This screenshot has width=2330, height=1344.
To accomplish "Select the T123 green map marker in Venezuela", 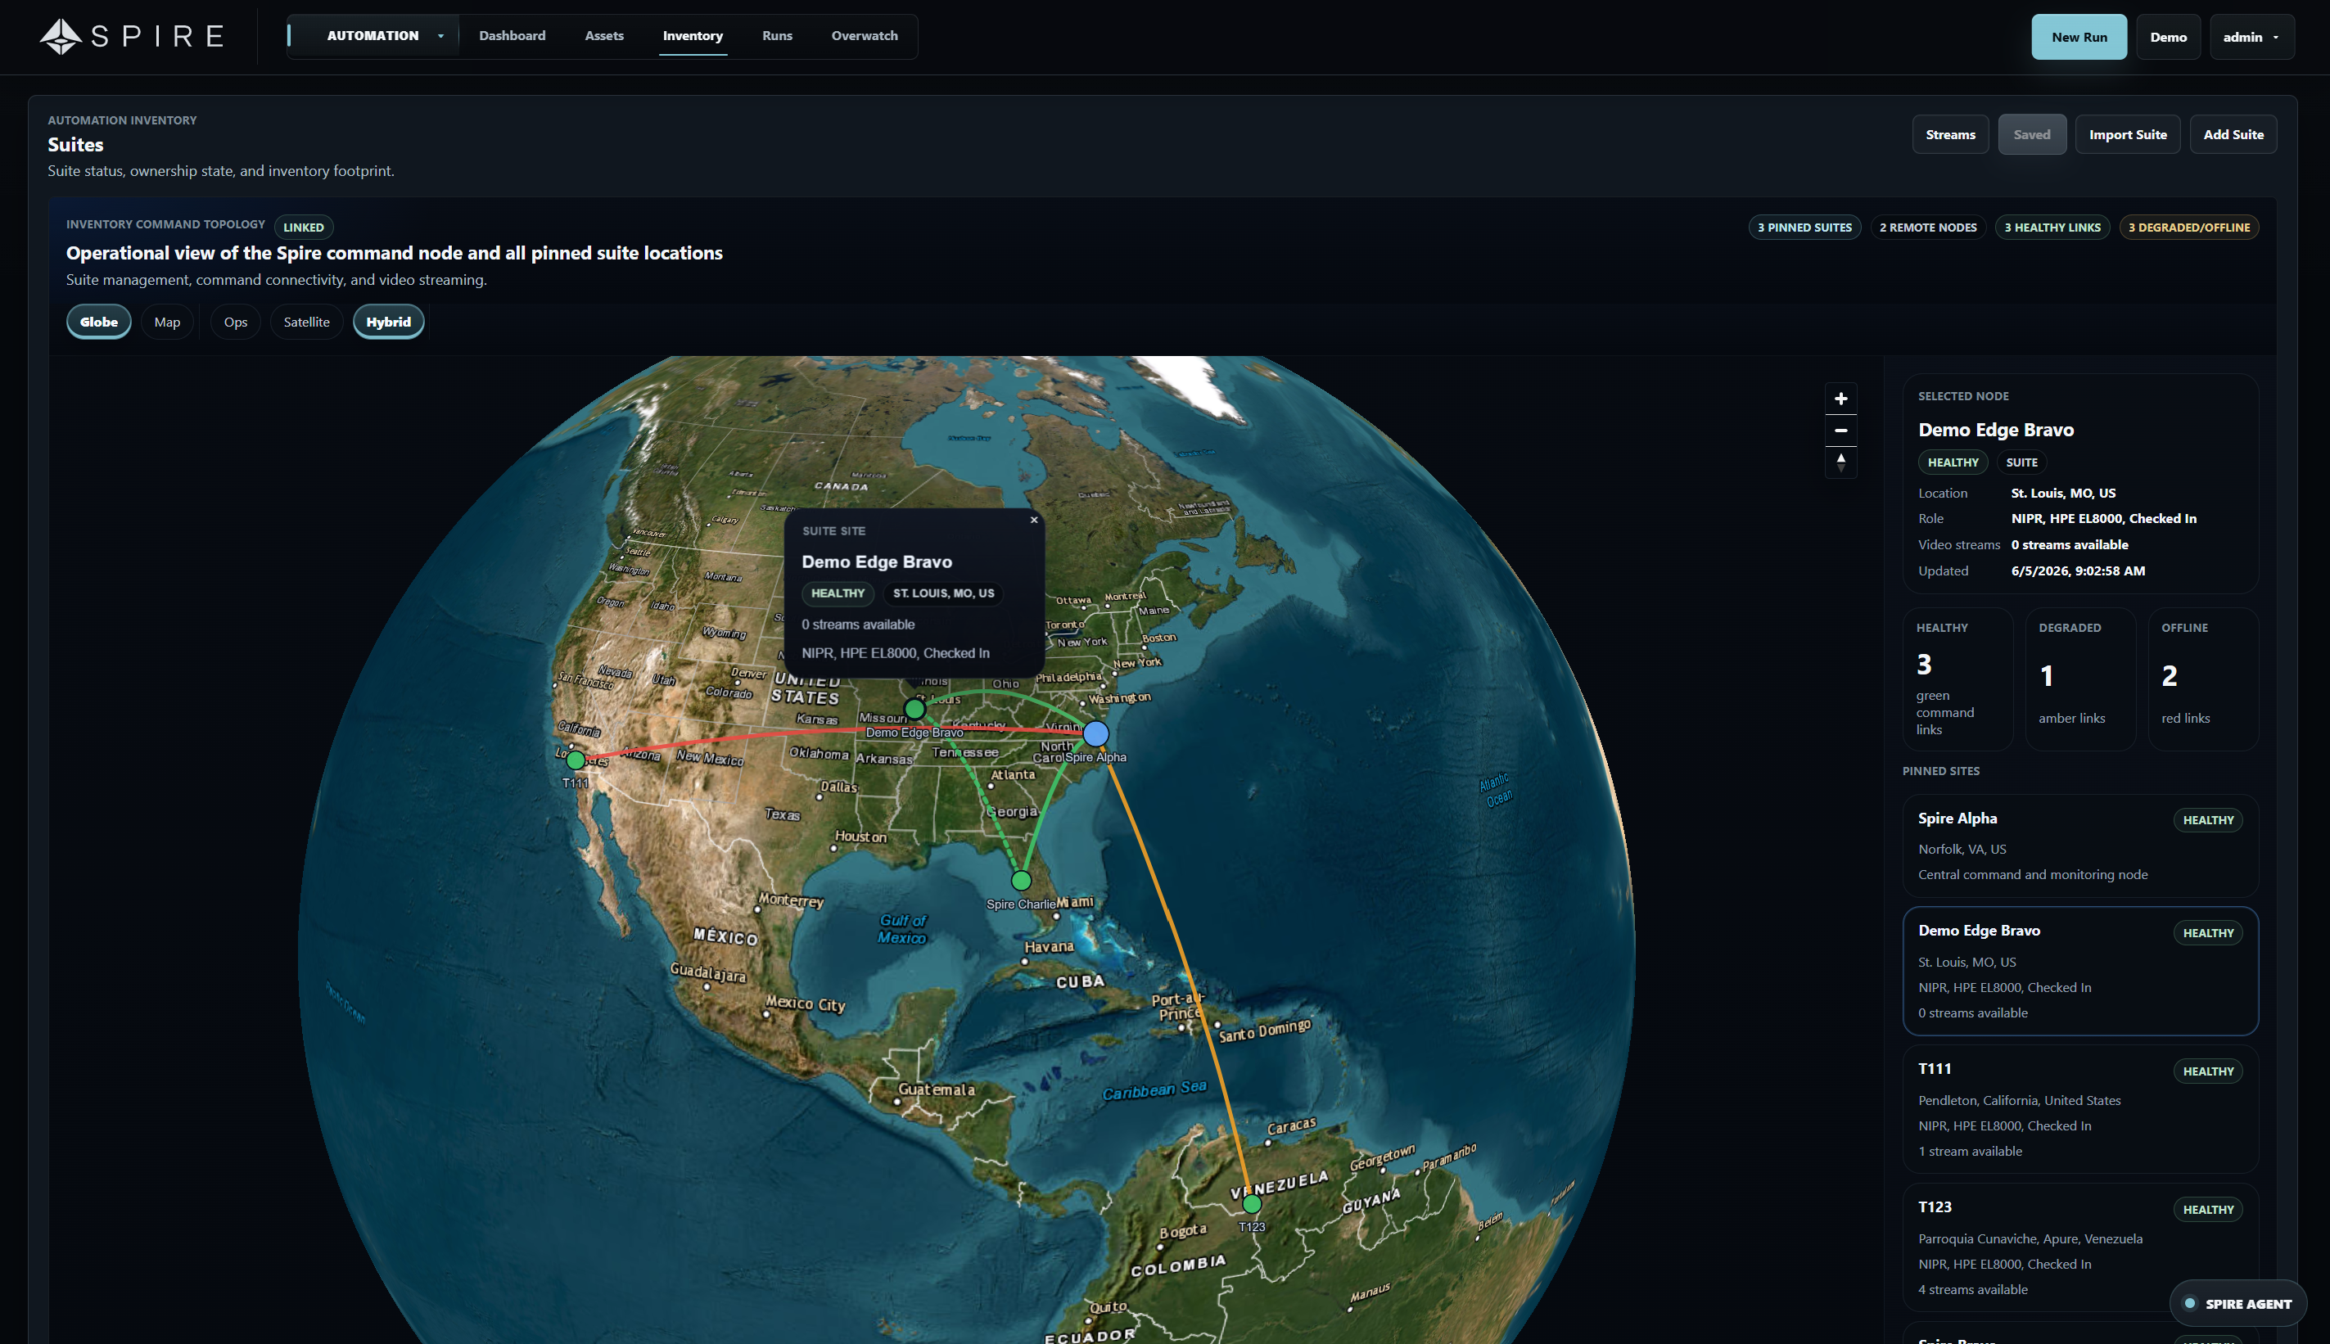I will [1251, 1202].
